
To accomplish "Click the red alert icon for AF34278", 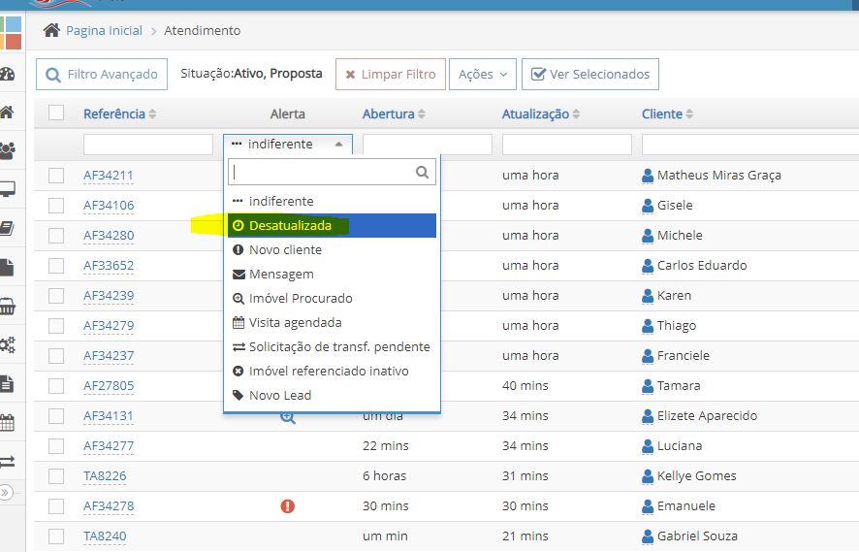I will [x=288, y=505].
